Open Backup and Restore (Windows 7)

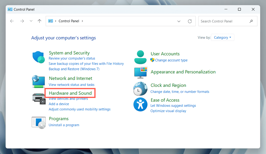click(74, 69)
